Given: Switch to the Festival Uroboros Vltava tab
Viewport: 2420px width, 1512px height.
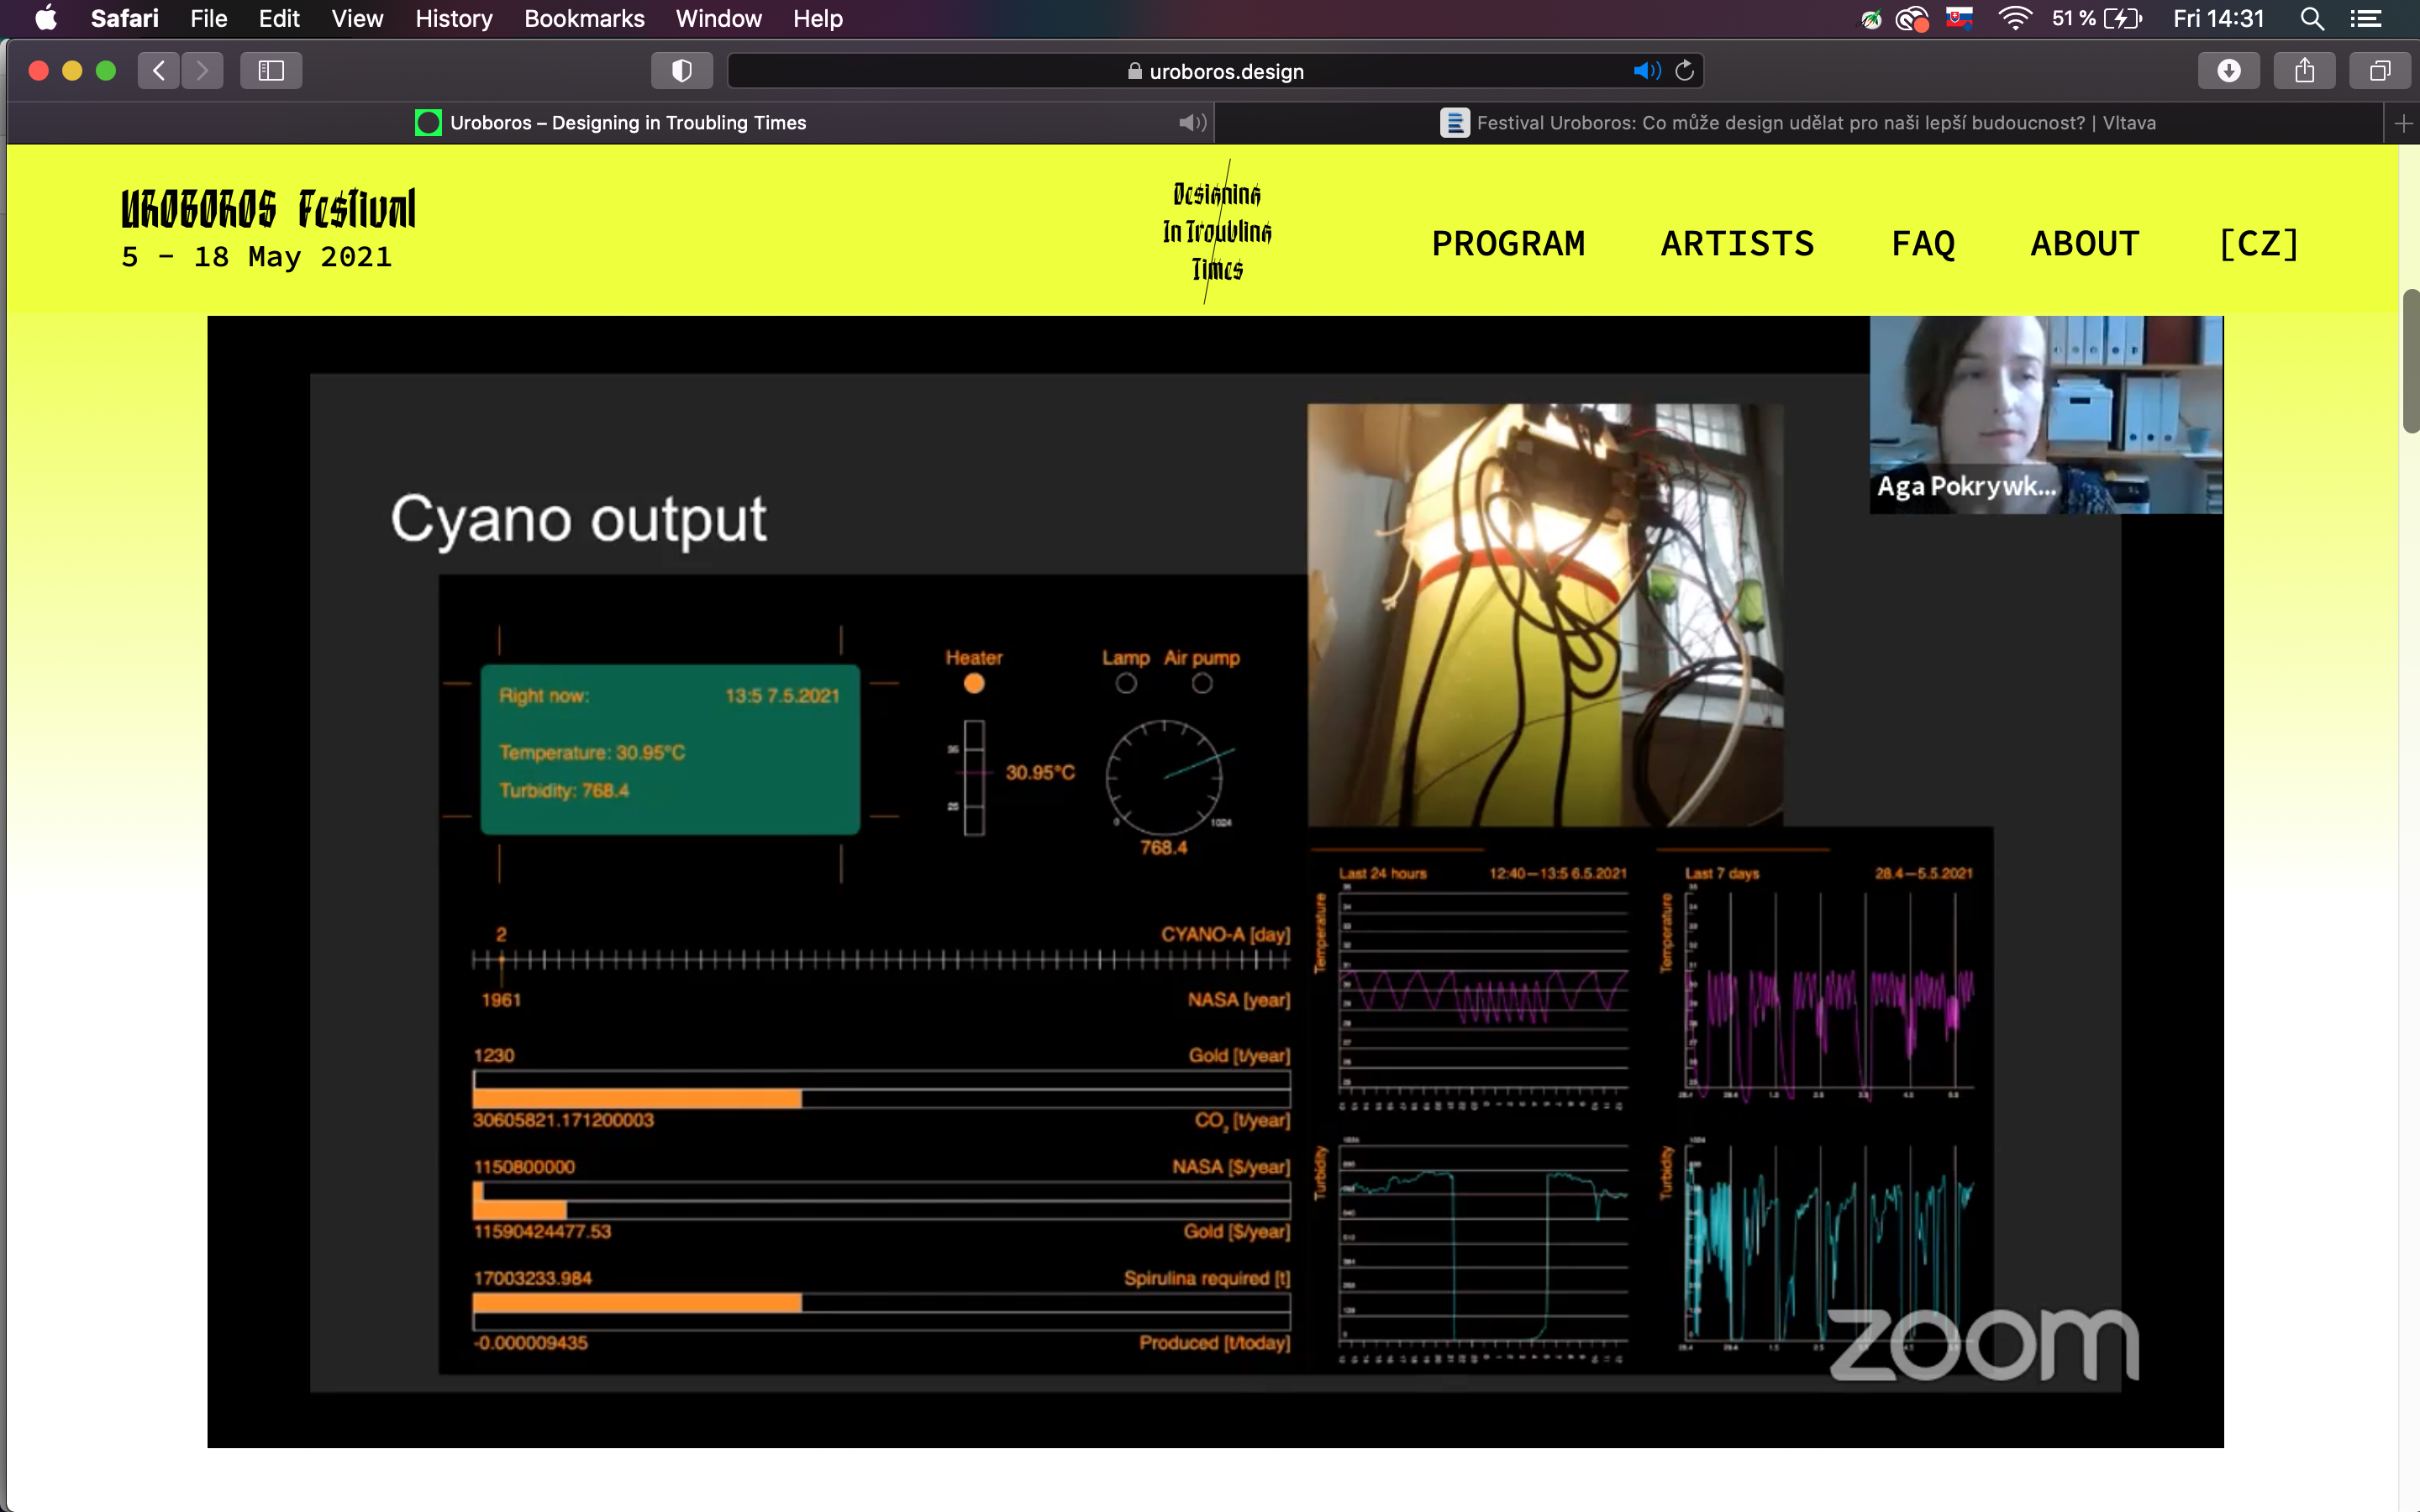Looking at the screenshot, I should pyautogui.click(x=1798, y=123).
